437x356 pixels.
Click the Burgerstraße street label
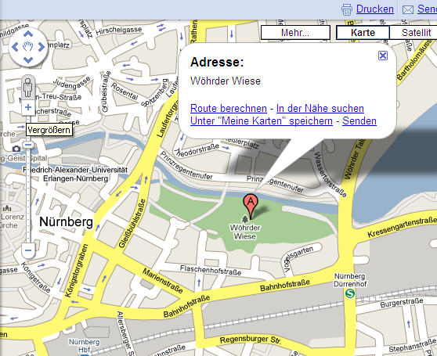coord(402,303)
